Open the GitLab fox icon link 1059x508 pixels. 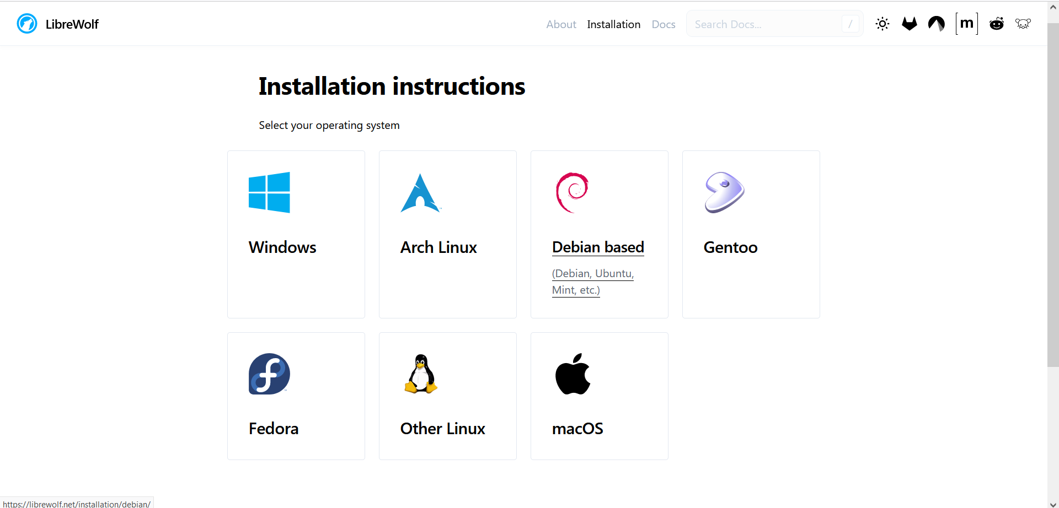pos(910,24)
